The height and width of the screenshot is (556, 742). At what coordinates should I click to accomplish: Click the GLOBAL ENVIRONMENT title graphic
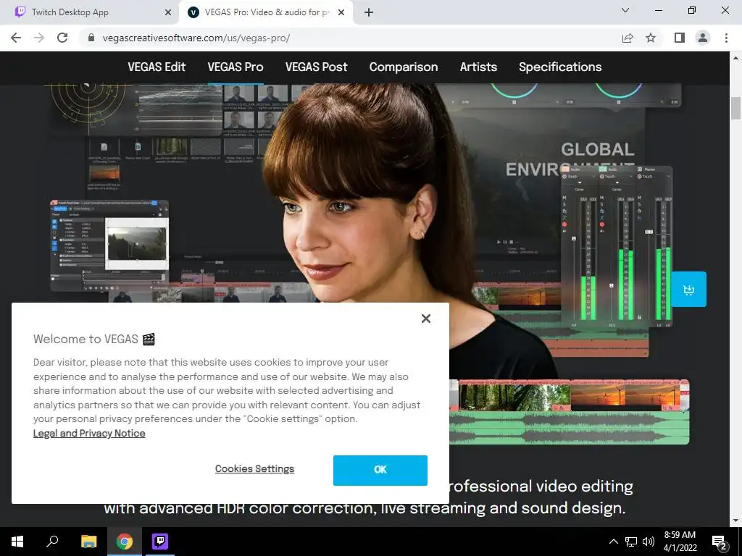pyautogui.click(x=570, y=159)
